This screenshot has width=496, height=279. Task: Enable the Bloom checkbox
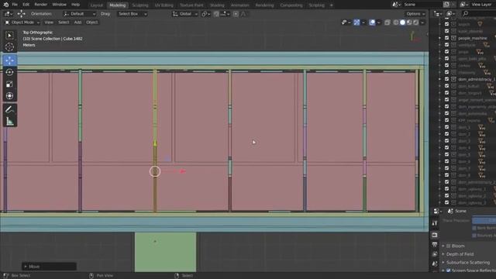click(x=449, y=246)
